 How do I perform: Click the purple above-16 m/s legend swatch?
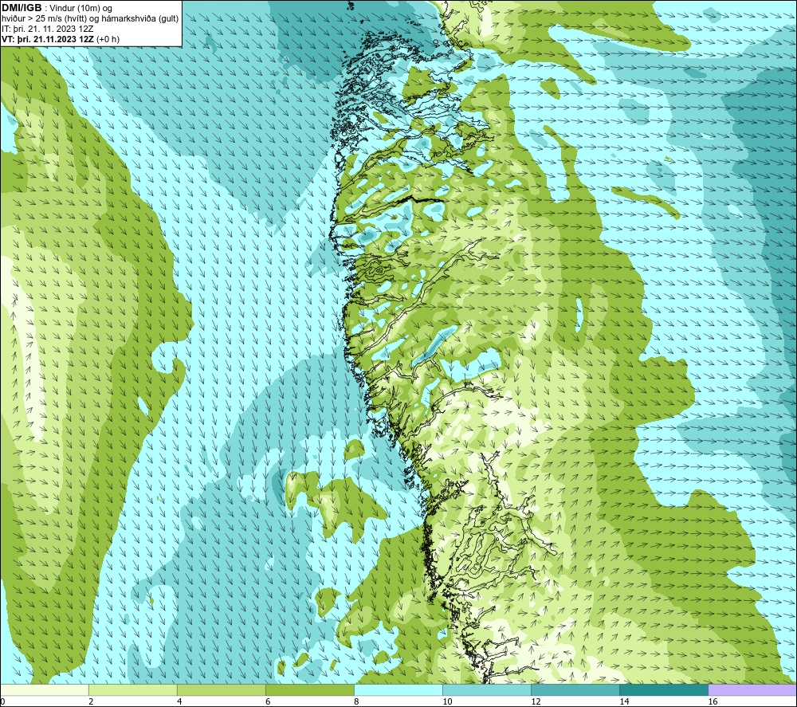tap(752, 690)
